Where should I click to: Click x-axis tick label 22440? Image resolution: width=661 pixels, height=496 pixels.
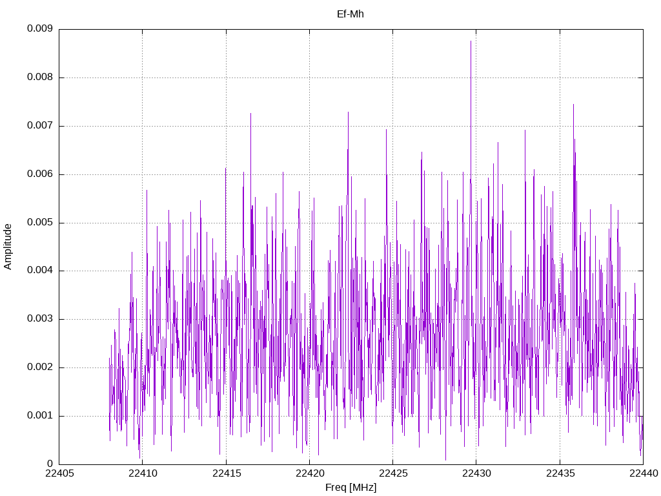[x=644, y=473]
